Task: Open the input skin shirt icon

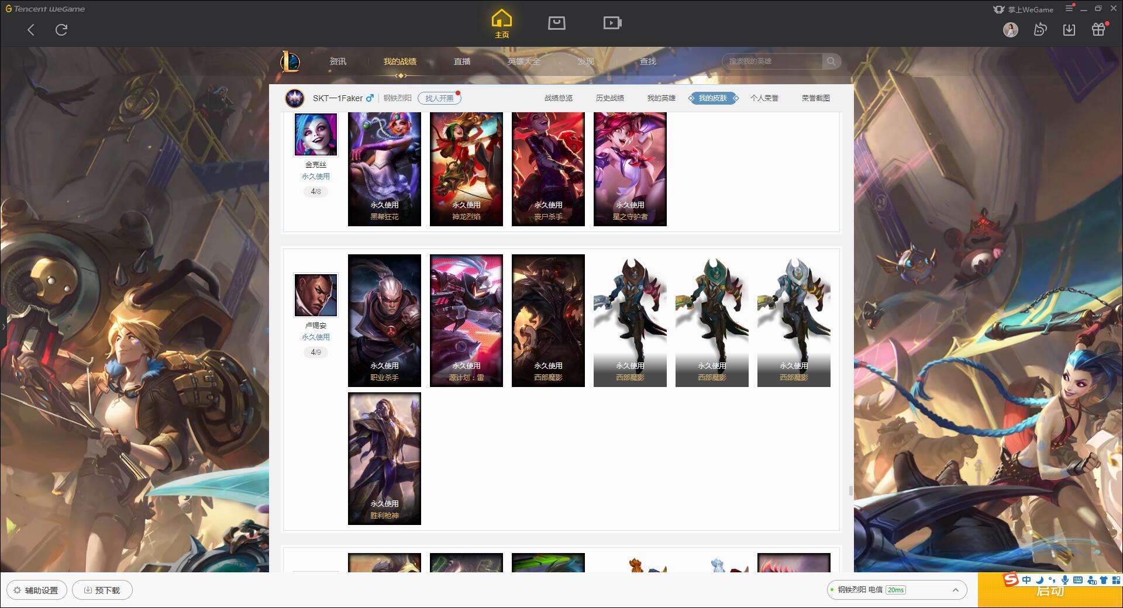Action: (x=1104, y=580)
